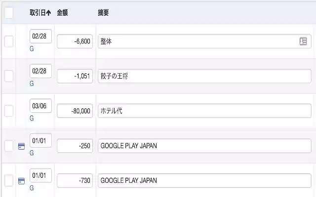This screenshot has width=316, height=197.
Task: Check the -250 GOOGLE PLAY JAPAN row box
Action: (9, 146)
